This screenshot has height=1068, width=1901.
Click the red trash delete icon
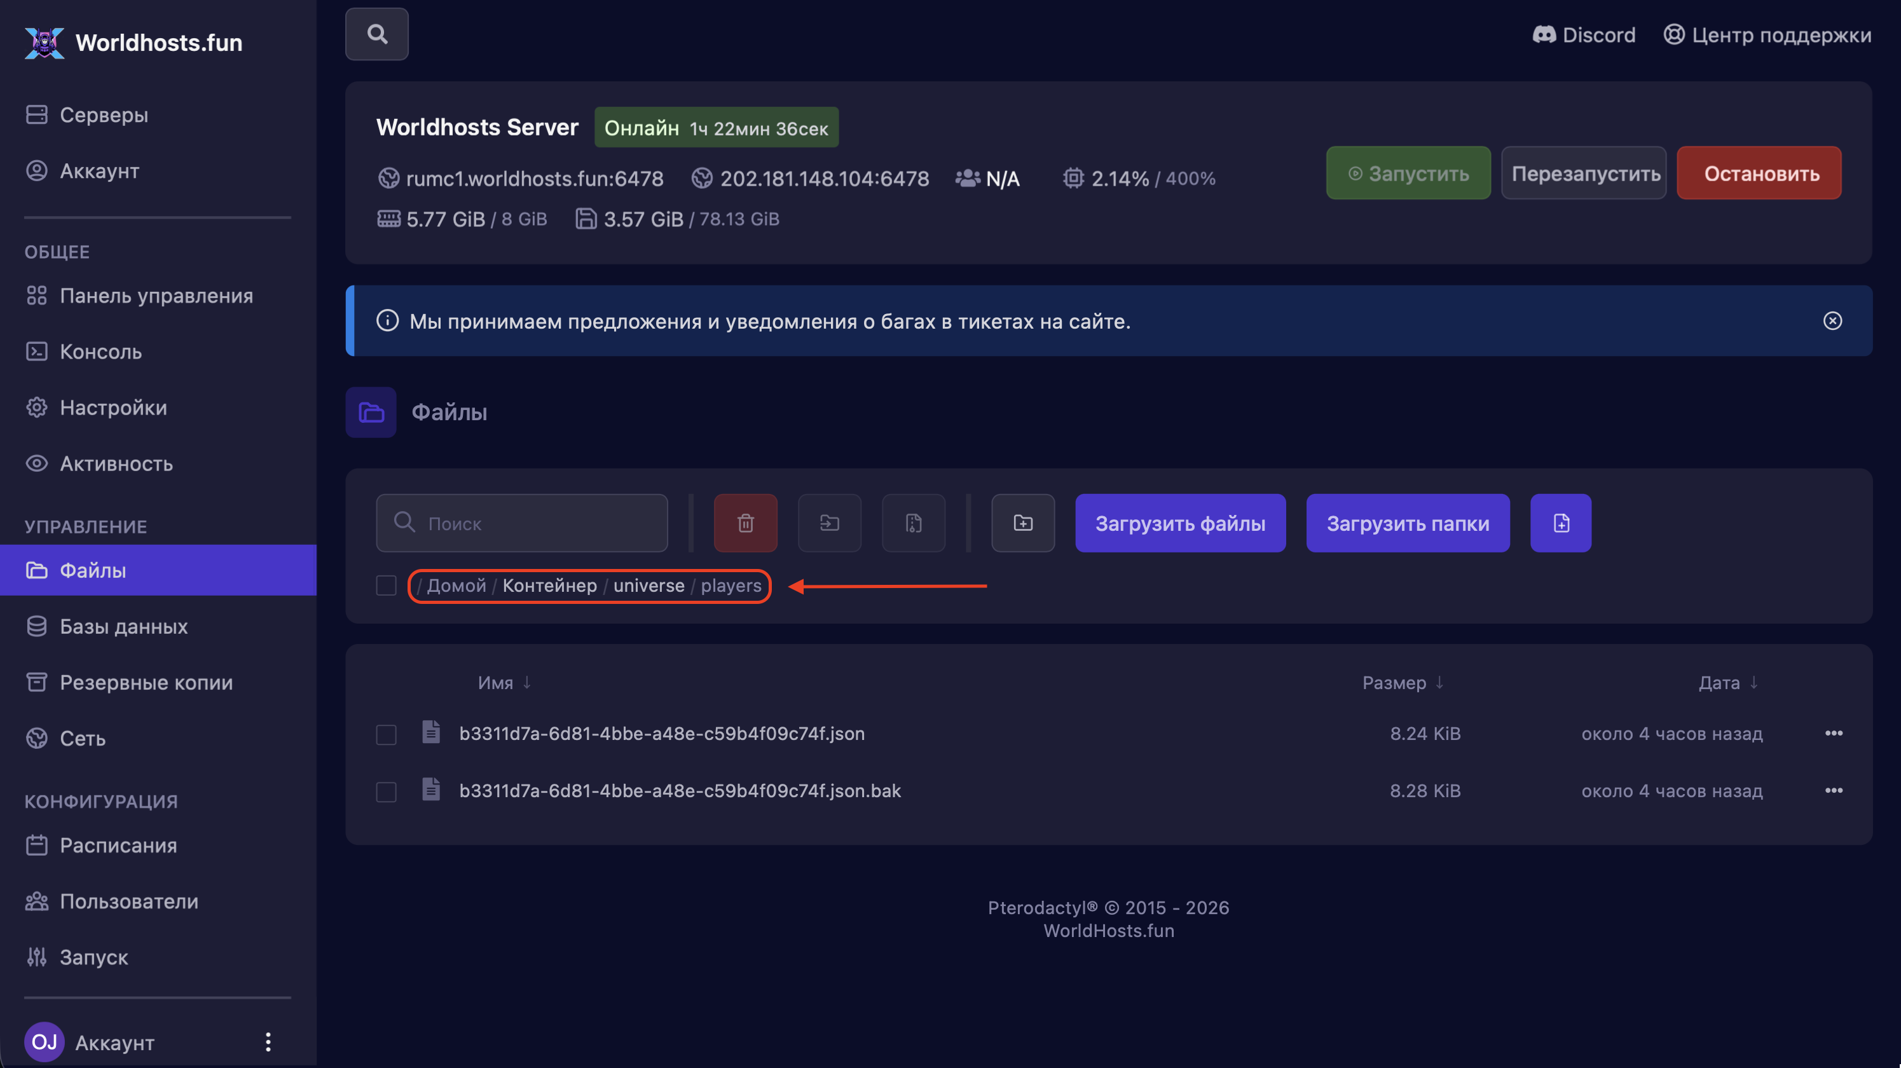(745, 523)
